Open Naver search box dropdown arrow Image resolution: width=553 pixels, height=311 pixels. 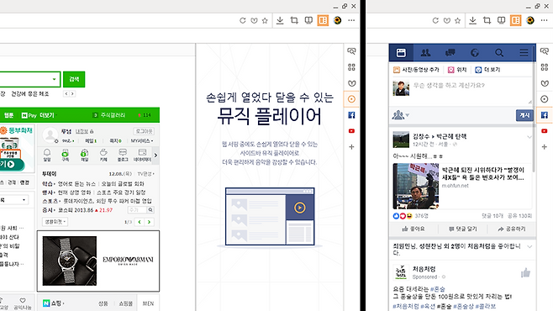click(x=54, y=79)
